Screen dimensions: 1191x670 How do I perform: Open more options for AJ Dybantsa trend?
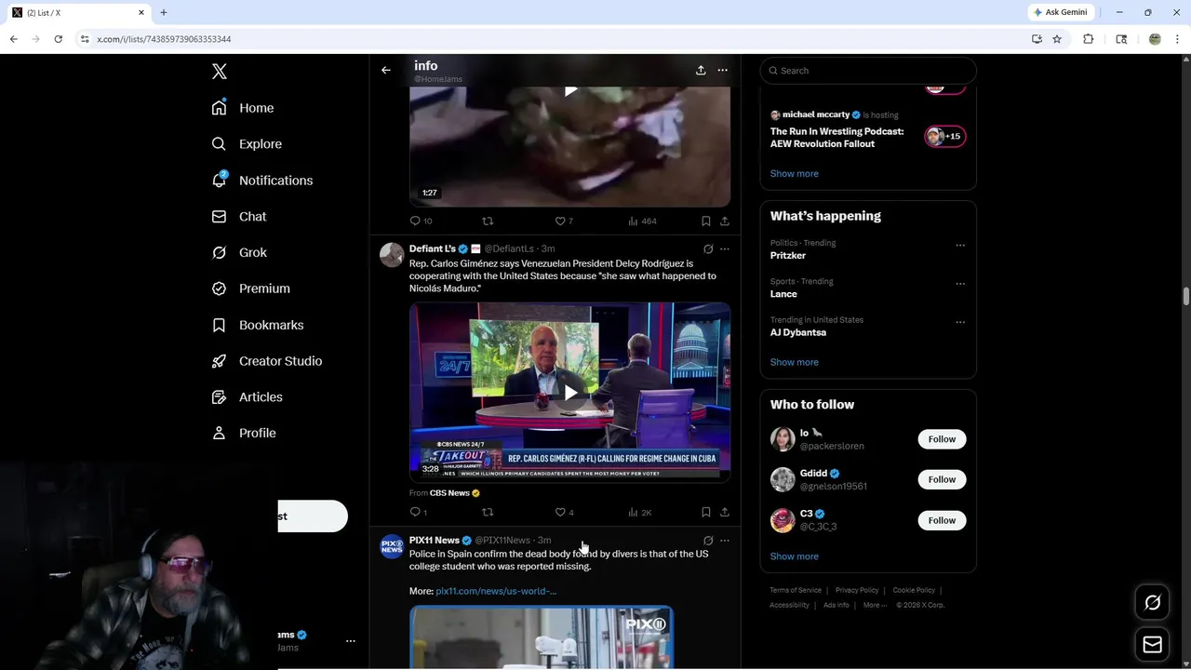(960, 322)
